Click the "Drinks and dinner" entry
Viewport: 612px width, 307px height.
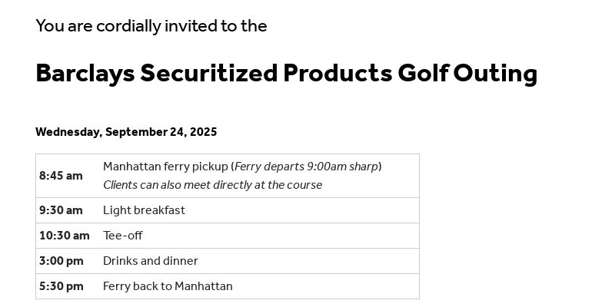point(151,261)
